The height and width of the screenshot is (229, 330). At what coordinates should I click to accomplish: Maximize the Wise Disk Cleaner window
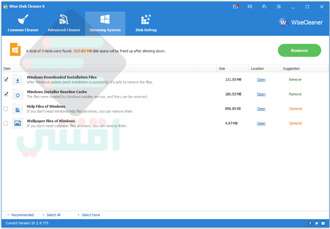(307, 7)
